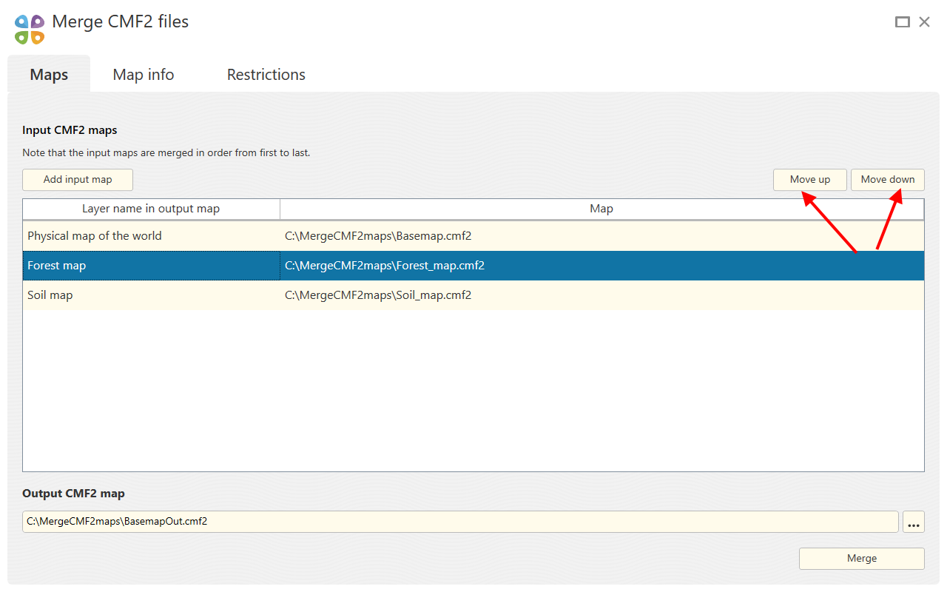Click the Map column header
This screenshot has width=947, height=592.
(x=601, y=209)
